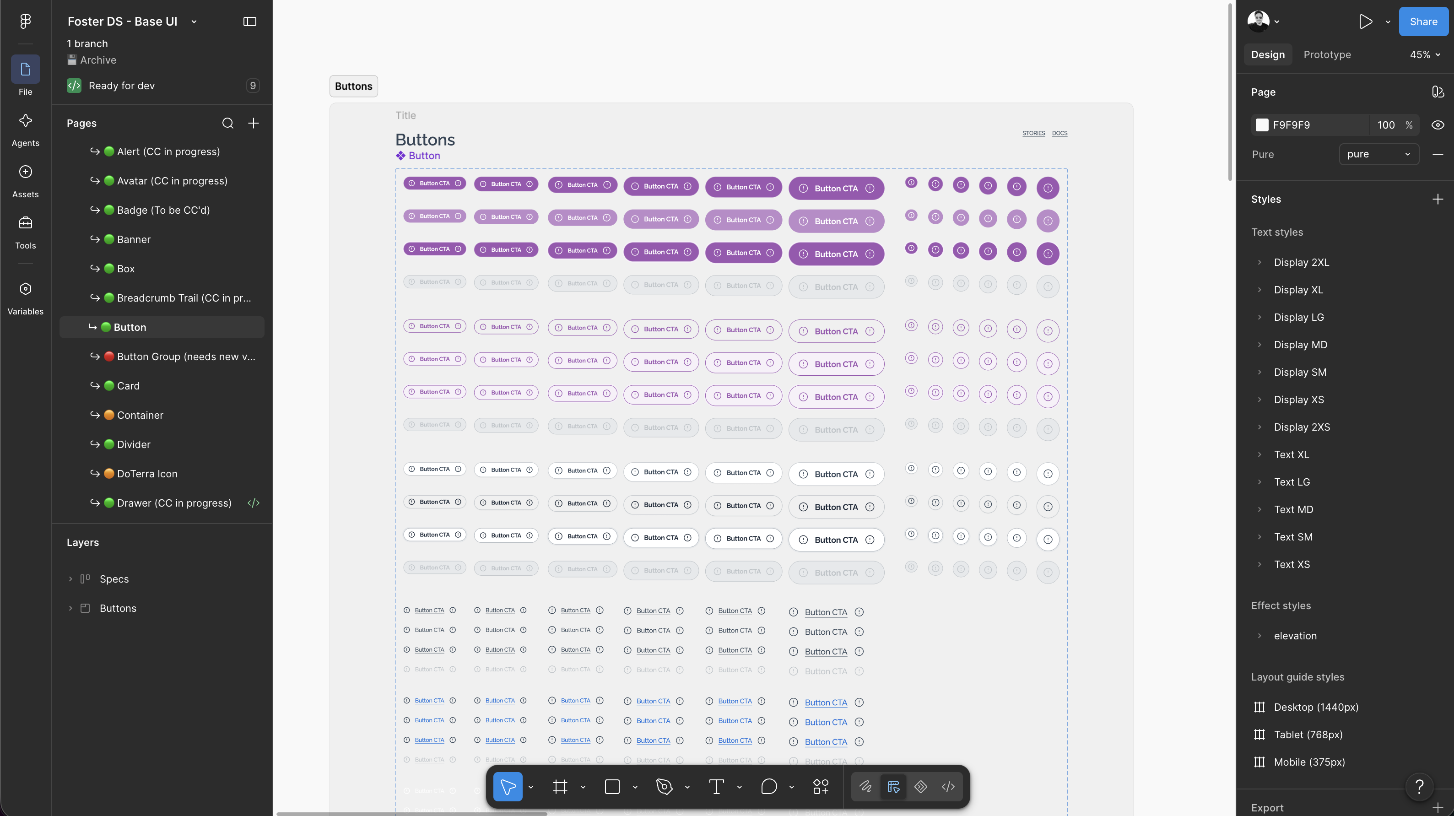Open user avatar account dropdown
The width and height of the screenshot is (1454, 816).
[1263, 22]
